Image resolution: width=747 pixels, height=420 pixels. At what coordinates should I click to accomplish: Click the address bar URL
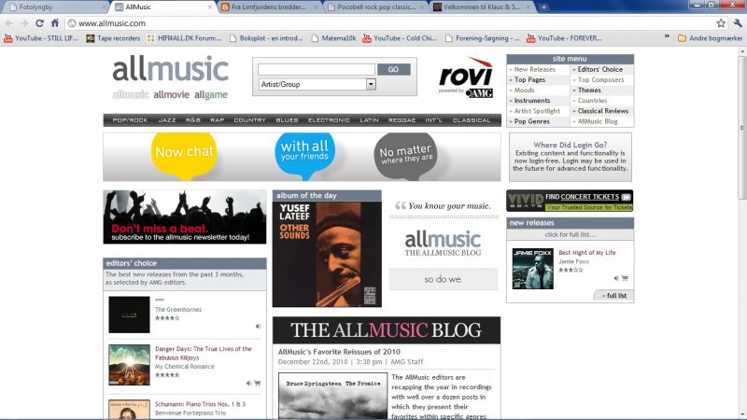pyautogui.click(x=111, y=22)
